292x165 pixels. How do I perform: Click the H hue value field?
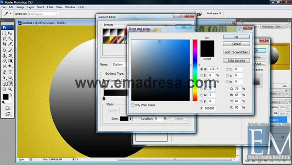click(212, 69)
